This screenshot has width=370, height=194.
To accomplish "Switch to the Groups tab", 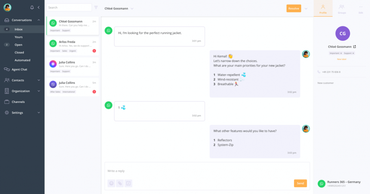I will tap(342, 9).
